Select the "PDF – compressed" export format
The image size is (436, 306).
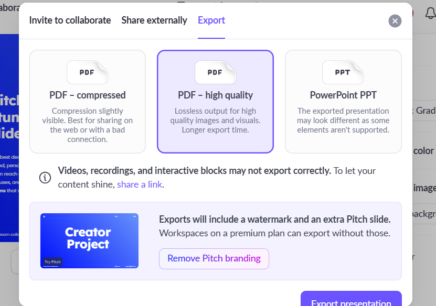[88, 102]
